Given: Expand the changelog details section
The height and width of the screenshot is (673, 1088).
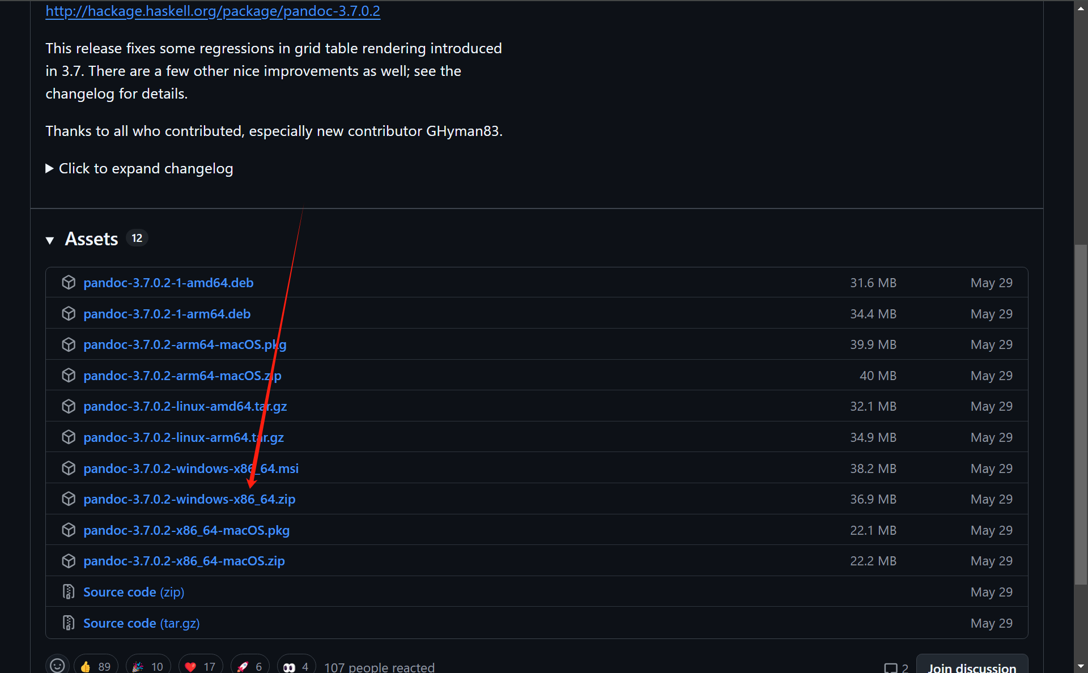Looking at the screenshot, I should (x=139, y=168).
